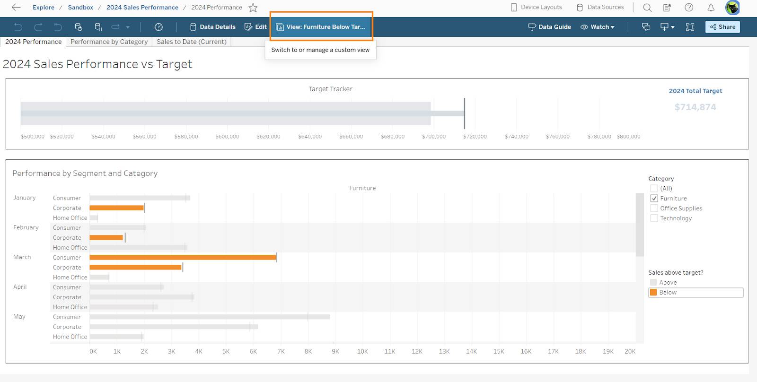Click the Pause auto updates icon
Screen dimensions: 757x382
point(98,27)
